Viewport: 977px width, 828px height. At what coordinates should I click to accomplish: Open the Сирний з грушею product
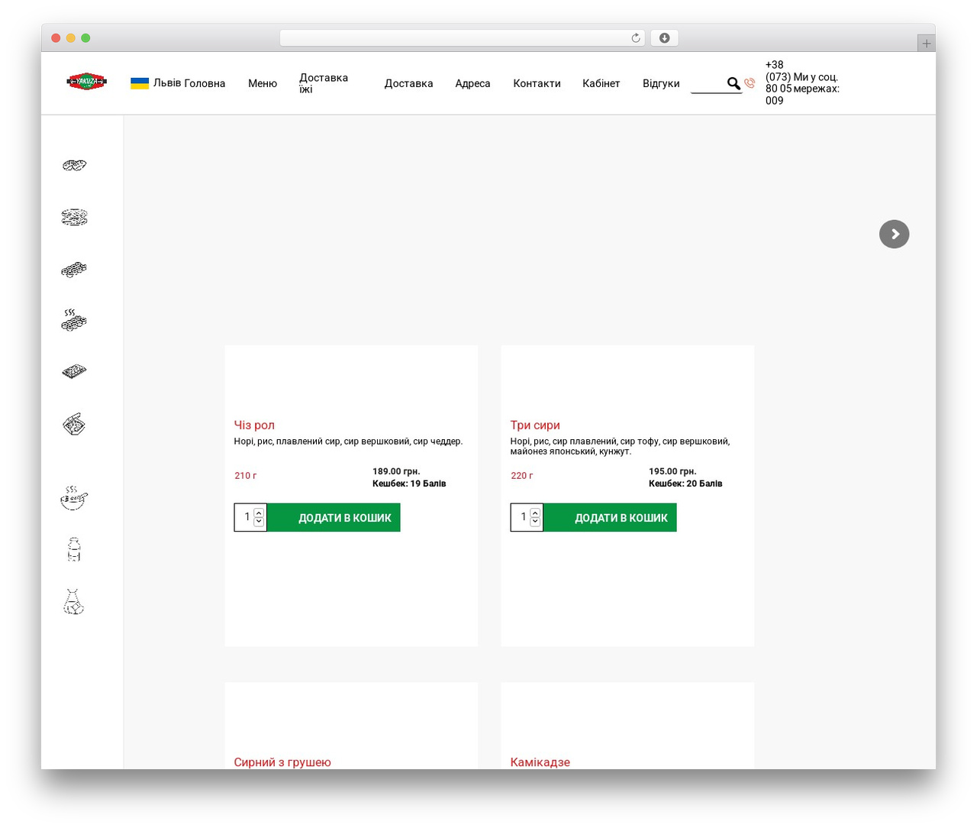point(282,762)
